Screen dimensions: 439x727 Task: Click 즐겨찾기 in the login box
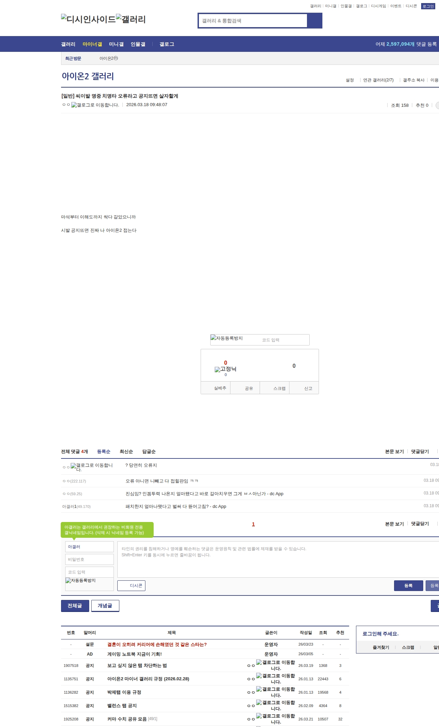click(381, 647)
